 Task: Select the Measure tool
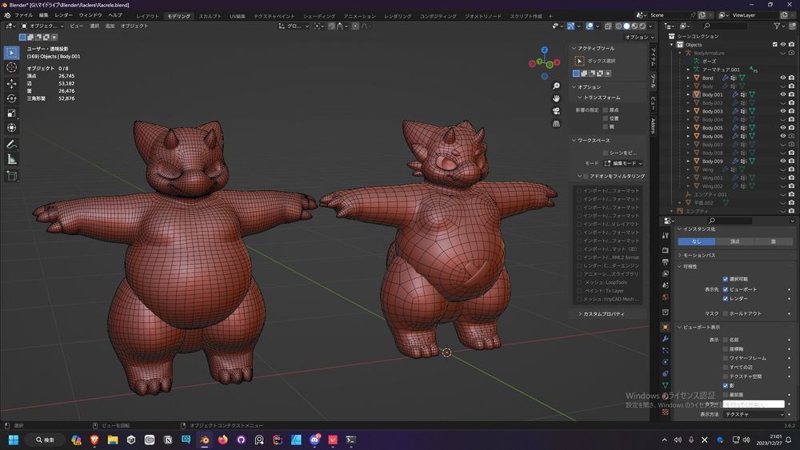pyautogui.click(x=12, y=160)
